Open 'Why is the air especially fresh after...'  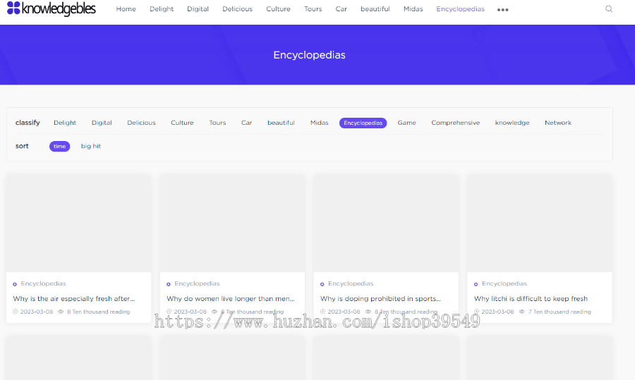[x=73, y=299]
